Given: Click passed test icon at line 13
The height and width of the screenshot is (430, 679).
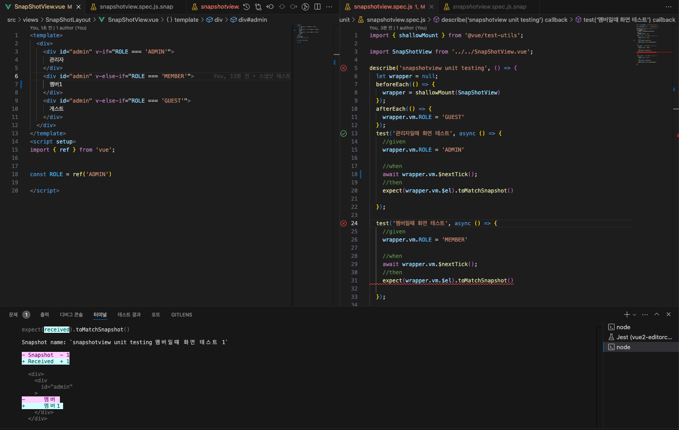Looking at the screenshot, I should click(x=344, y=133).
